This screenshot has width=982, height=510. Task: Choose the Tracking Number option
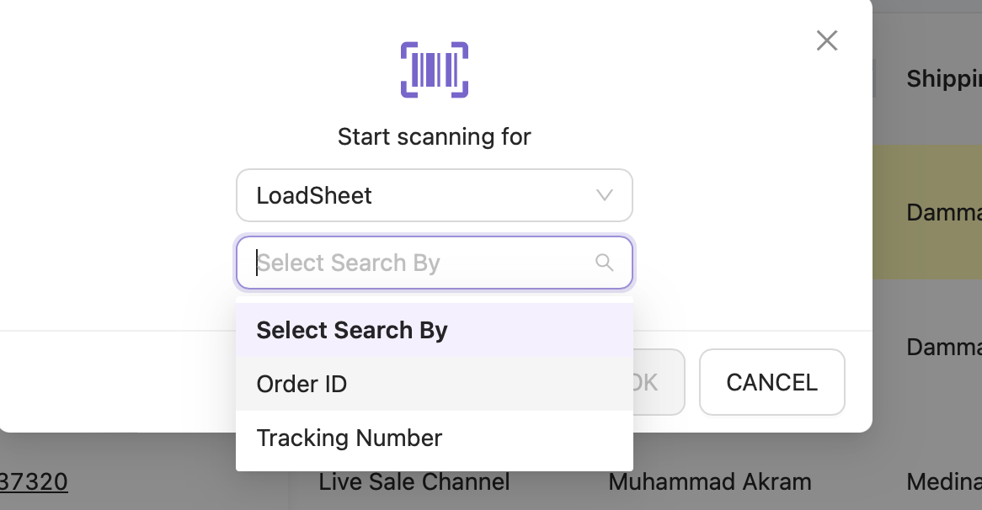coord(435,438)
